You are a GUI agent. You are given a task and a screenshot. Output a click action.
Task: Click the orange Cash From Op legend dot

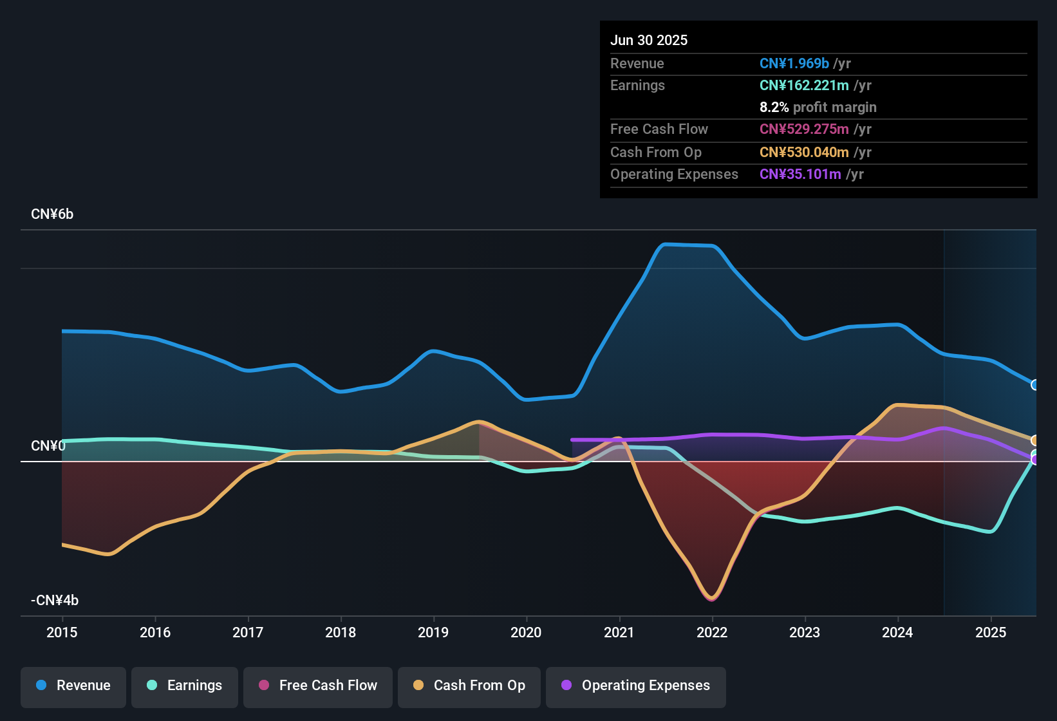[x=418, y=686]
